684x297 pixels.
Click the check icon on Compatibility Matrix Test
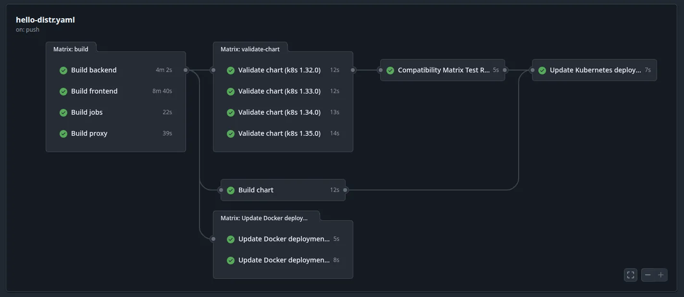click(390, 70)
